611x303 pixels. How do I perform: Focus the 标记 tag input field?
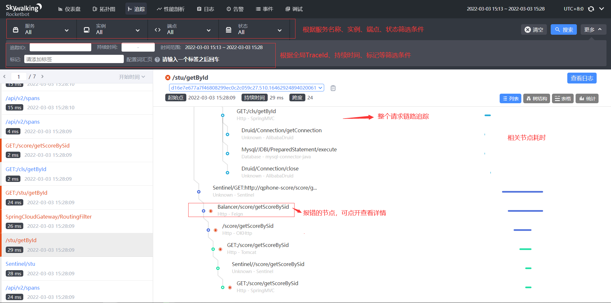(74, 59)
